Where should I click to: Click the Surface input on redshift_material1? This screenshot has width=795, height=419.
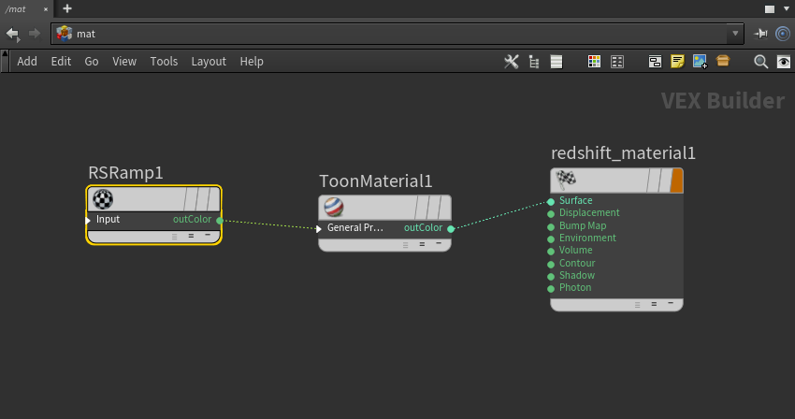(551, 201)
